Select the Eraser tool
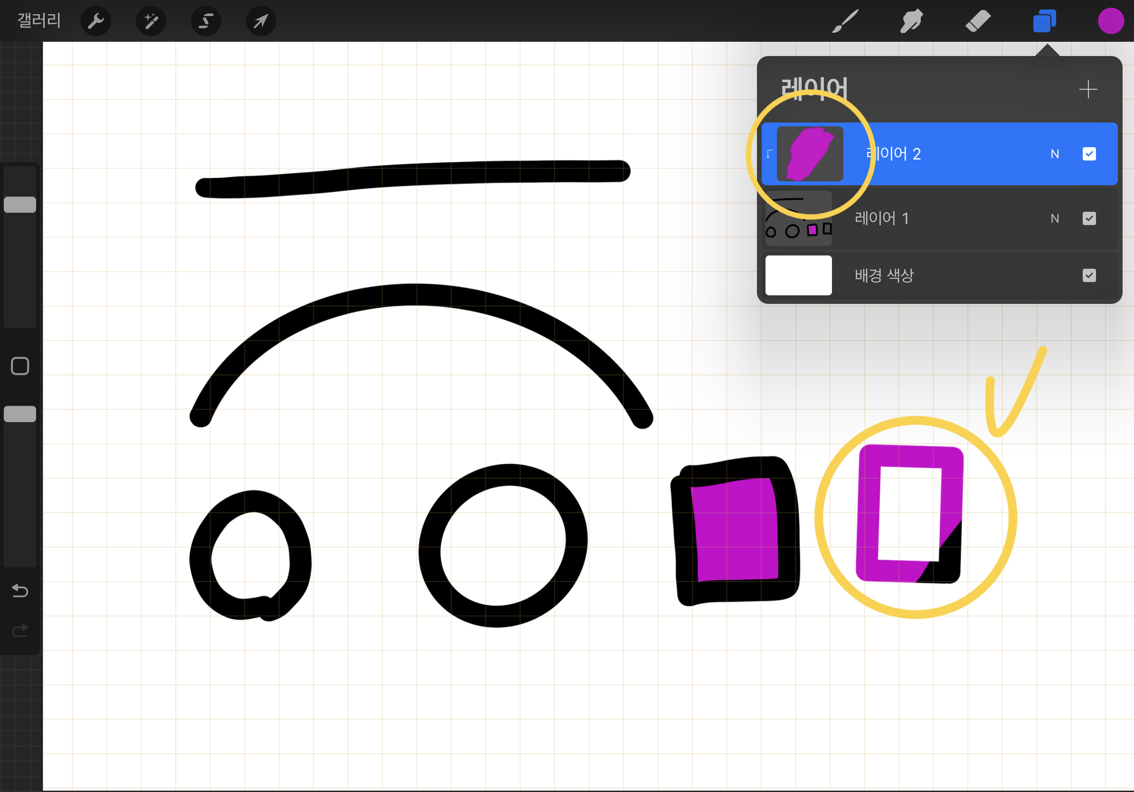The height and width of the screenshot is (792, 1134). click(x=977, y=21)
